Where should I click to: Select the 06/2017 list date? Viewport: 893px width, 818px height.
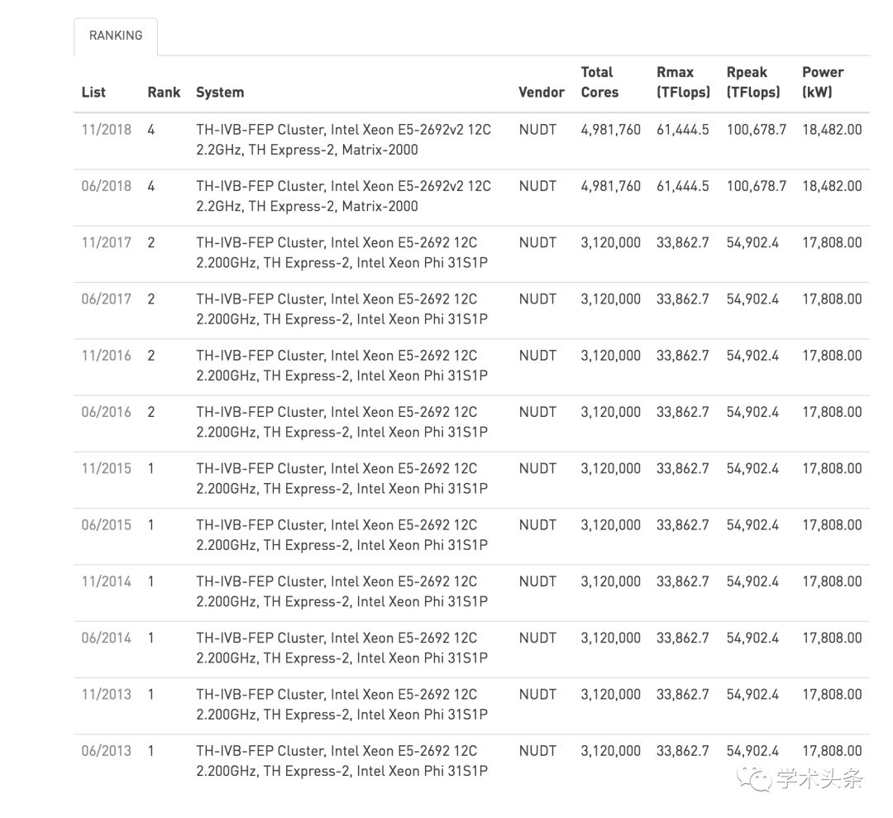pos(107,299)
